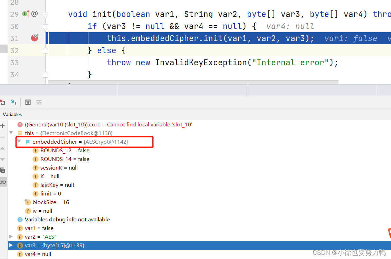
Task: Click the field icon next to sessionK
Action: pos(35,167)
